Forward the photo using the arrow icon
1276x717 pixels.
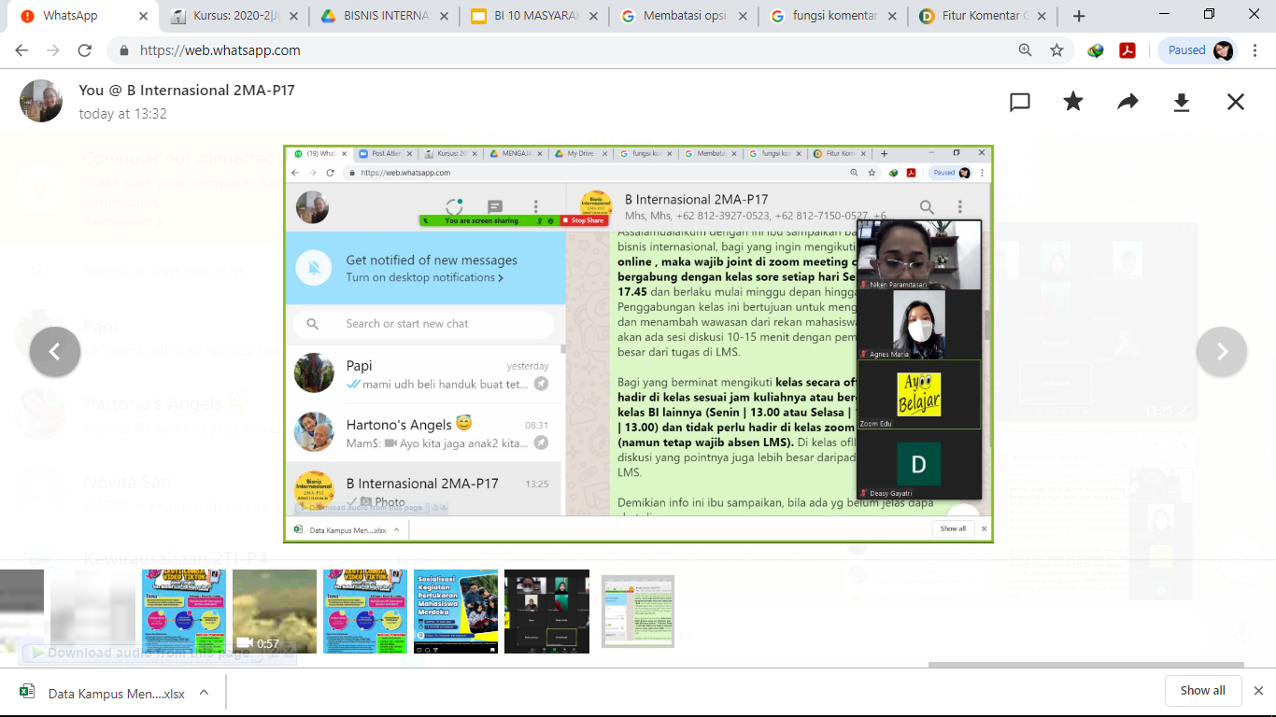coord(1127,102)
